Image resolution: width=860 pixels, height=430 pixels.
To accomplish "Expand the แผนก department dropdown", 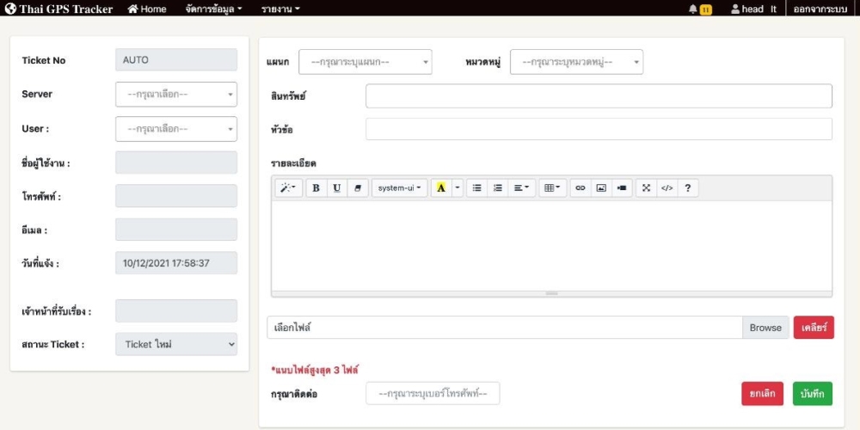I will coord(365,62).
